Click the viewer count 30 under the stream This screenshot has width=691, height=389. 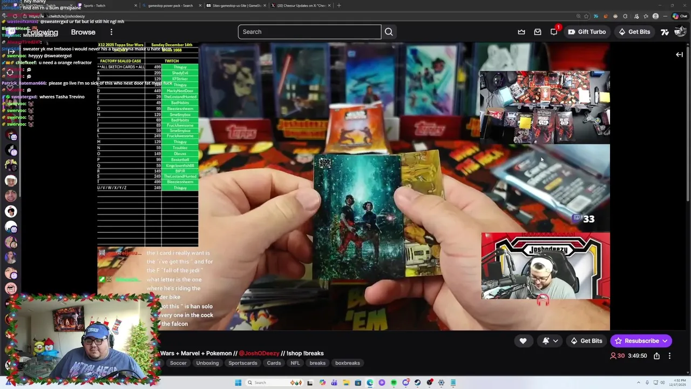[x=618, y=356]
